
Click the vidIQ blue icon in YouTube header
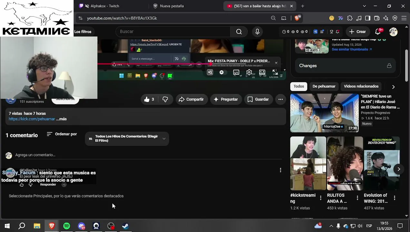(315, 32)
